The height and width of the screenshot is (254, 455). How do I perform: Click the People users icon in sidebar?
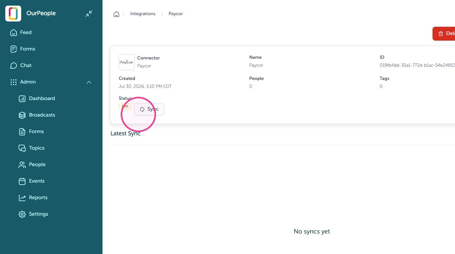click(x=22, y=164)
